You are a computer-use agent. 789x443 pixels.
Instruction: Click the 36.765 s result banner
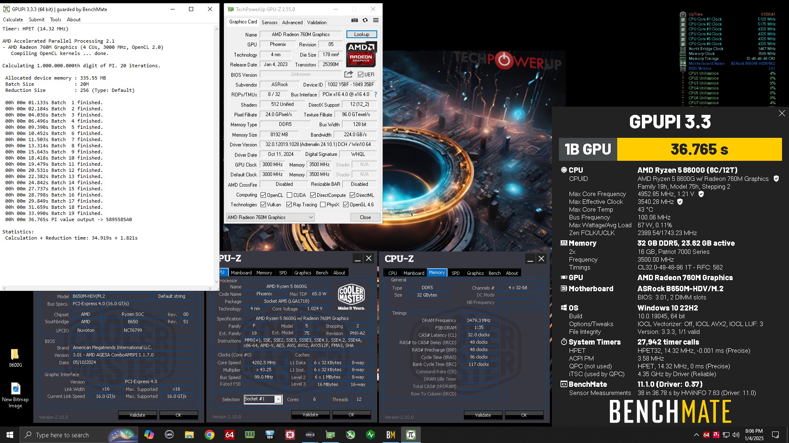pyautogui.click(x=699, y=149)
